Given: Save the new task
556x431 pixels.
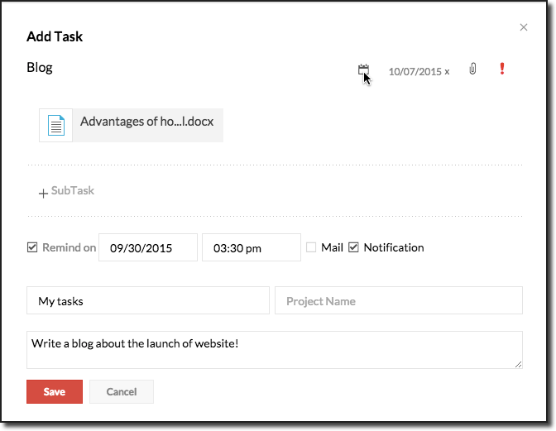Looking at the screenshot, I should click(55, 391).
